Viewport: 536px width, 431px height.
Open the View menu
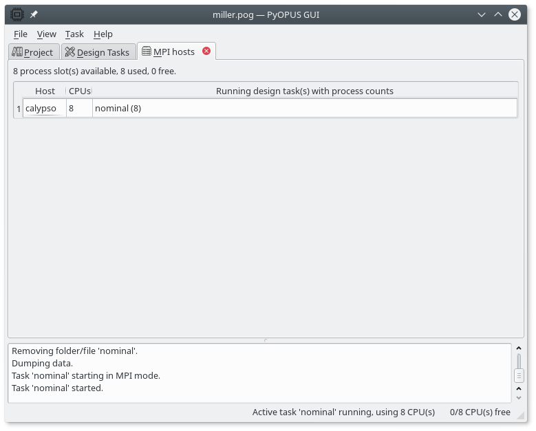point(47,34)
